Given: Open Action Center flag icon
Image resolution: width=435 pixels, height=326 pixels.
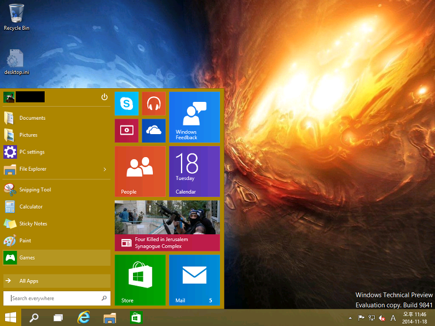Looking at the screenshot, I should click(361, 318).
